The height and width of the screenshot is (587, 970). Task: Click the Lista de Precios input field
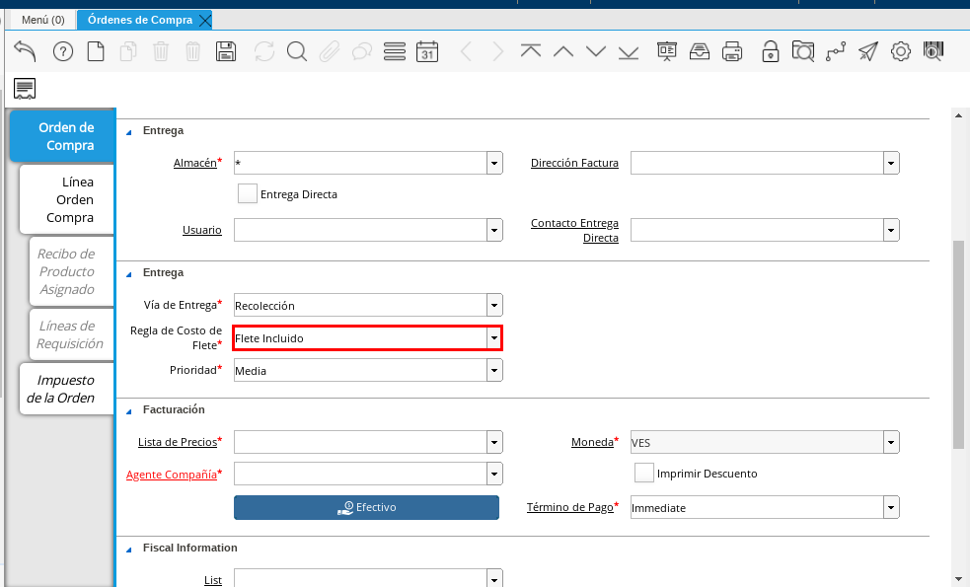click(x=359, y=441)
